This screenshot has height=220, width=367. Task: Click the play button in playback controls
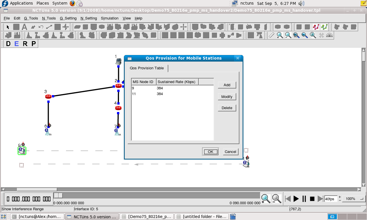(x=296, y=199)
